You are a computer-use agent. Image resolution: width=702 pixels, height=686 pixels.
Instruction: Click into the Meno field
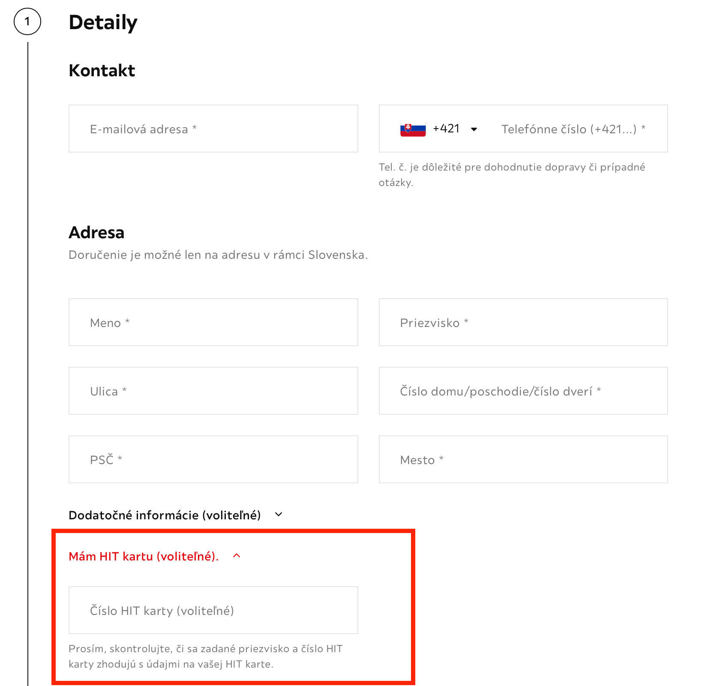pyautogui.click(x=213, y=322)
